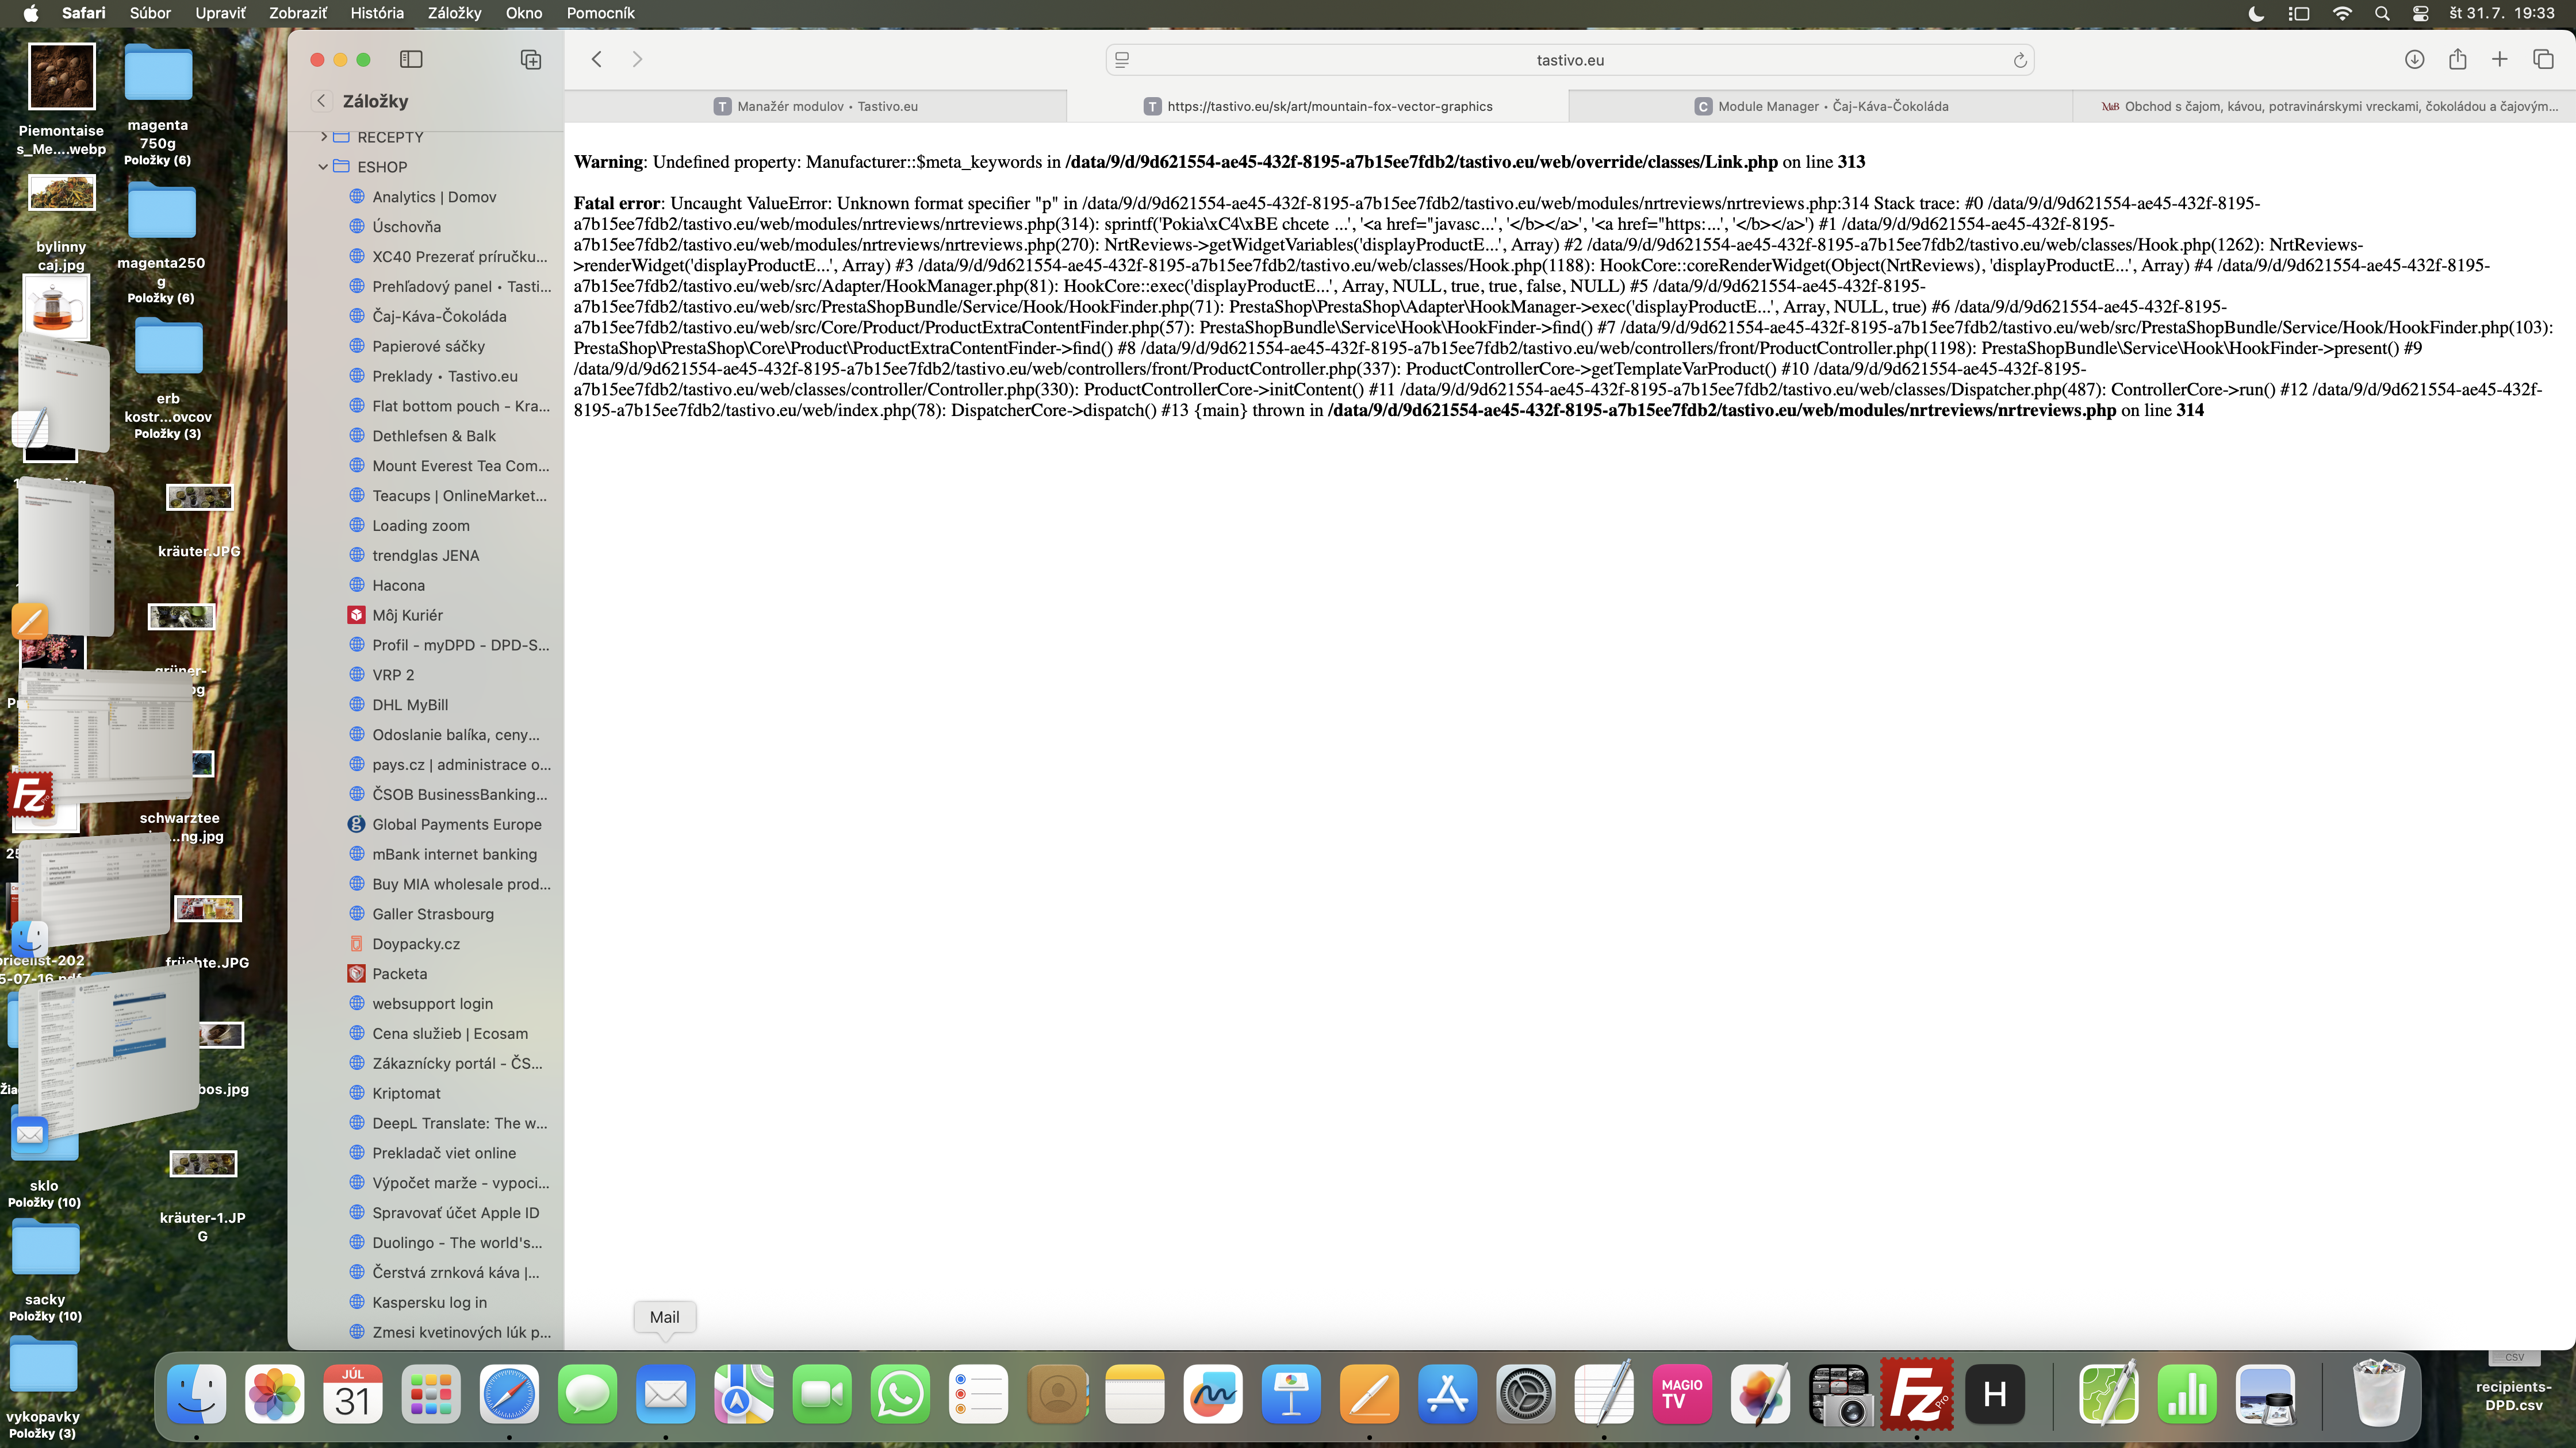Select the mountain-fox-vector-graphics tab
This screenshot has height=1448, width=2576.
[x=1318, y=106]
